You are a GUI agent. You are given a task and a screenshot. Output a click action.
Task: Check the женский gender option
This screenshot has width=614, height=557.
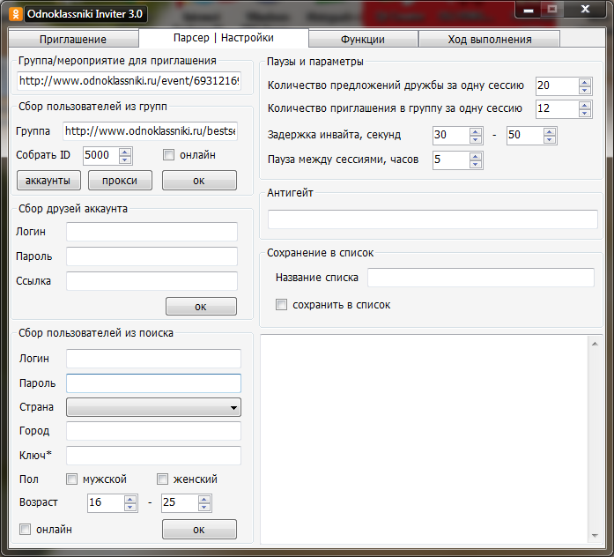[x=162, y=479]
